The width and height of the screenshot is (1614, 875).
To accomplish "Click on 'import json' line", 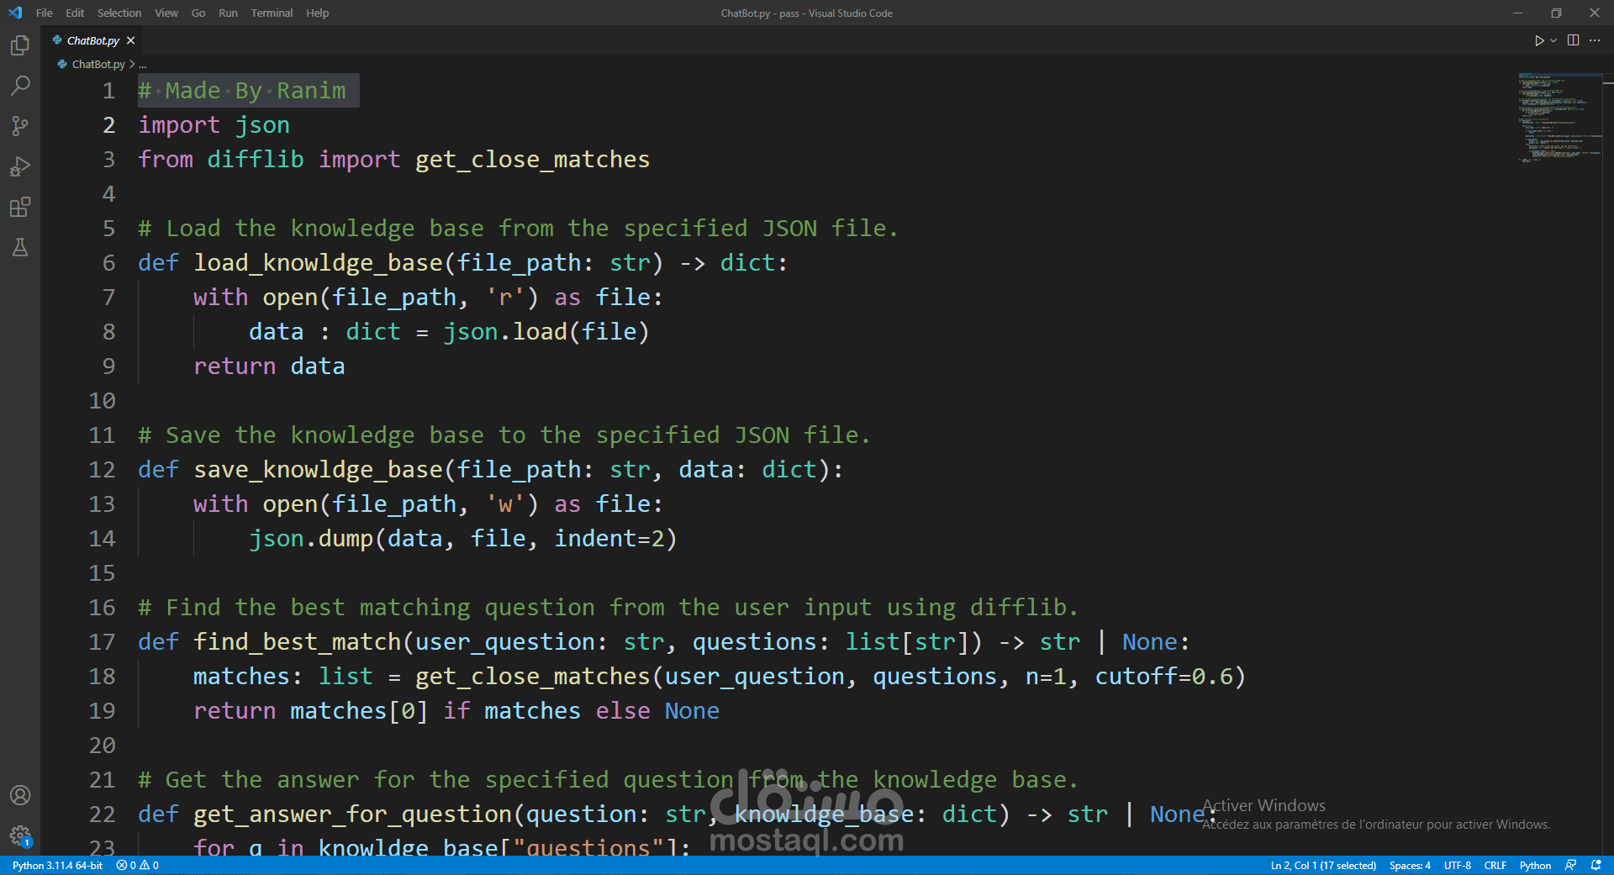I will tap(214, 125).
